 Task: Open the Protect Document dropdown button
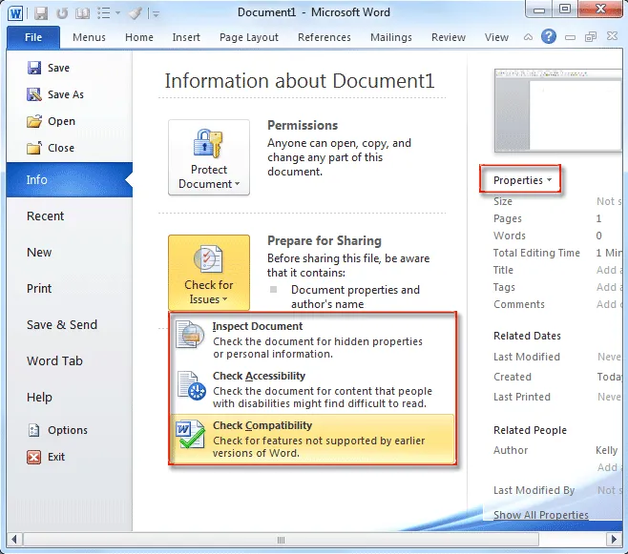[x=209, y=158]
